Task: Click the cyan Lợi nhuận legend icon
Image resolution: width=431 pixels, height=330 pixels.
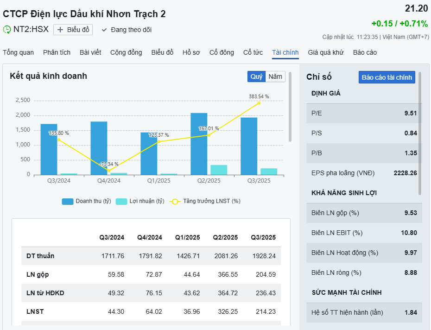Action: (121, 201)
